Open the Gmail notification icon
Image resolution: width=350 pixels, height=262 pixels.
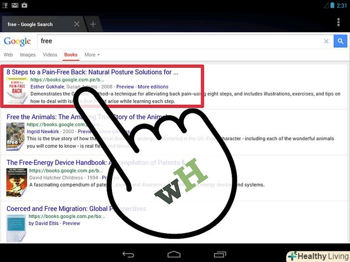click(15, 5)
